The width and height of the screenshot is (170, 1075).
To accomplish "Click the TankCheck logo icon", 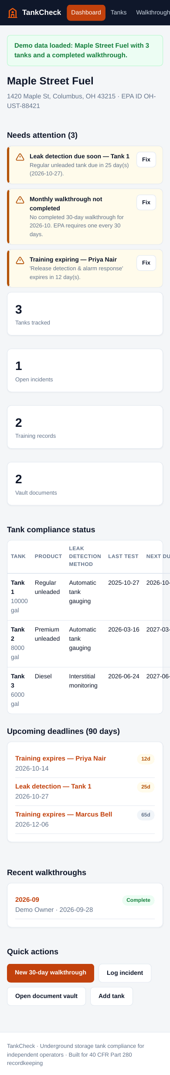I will coord(13,13).
